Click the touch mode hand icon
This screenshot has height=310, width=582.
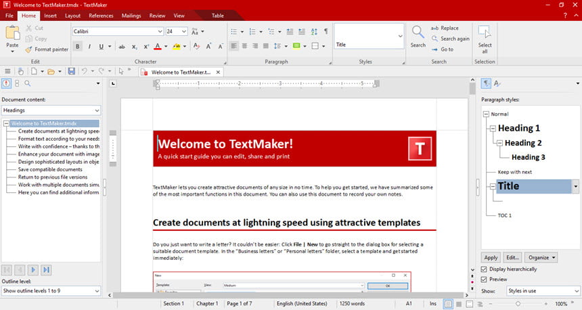point(21,71)
